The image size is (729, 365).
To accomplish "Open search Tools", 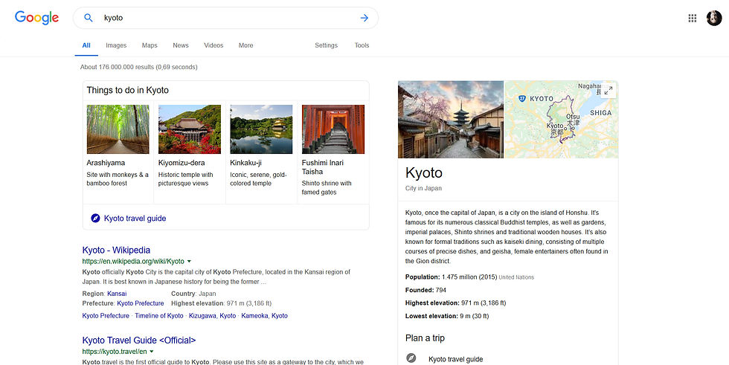I will pos(362,45).
